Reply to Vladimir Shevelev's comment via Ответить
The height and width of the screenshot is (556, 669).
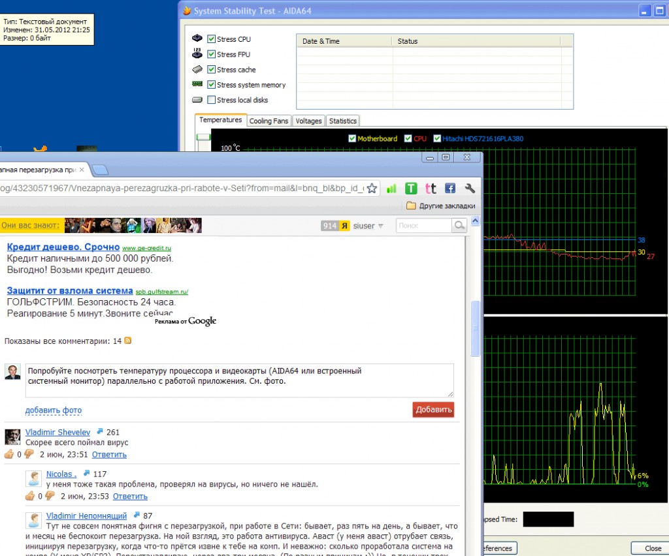coord(109,455)
